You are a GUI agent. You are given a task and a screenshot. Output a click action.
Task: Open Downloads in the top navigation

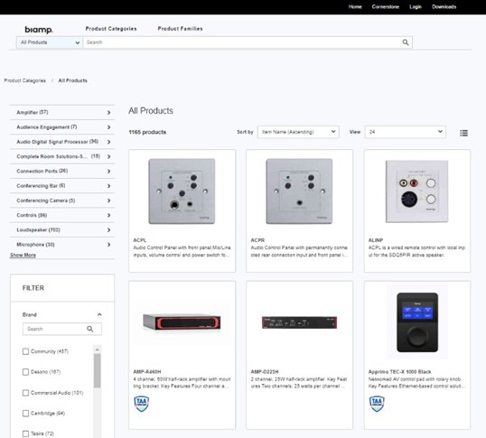tap(444, 7)
